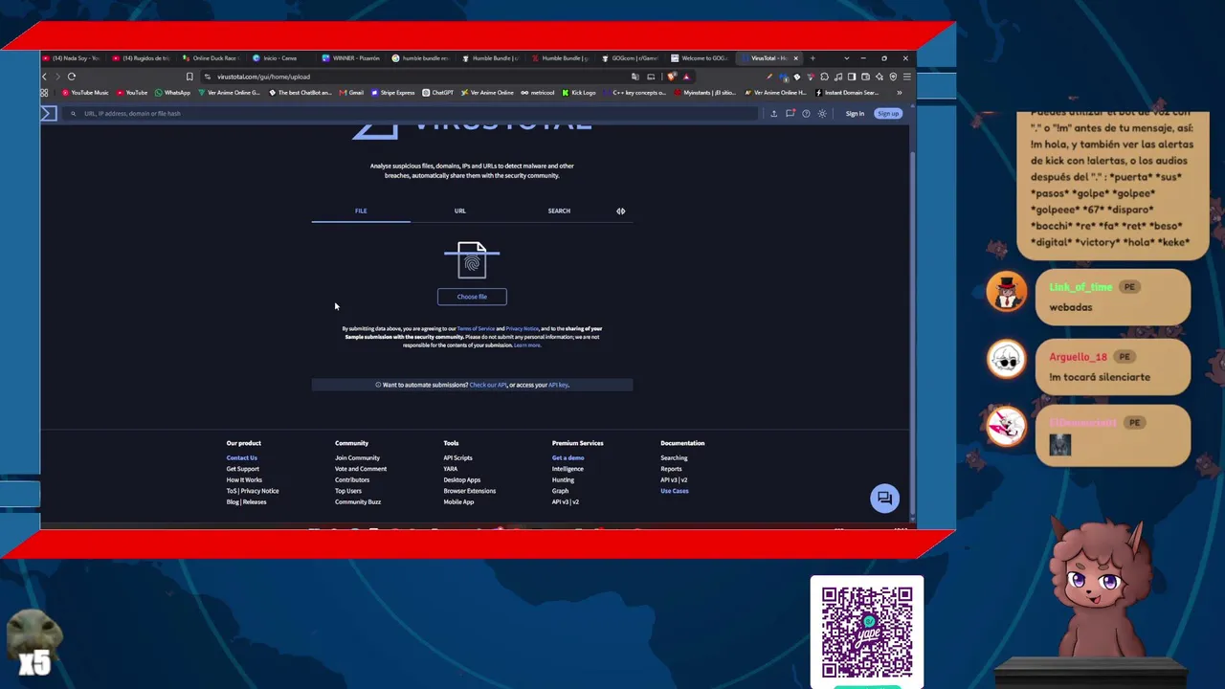The image size is (1225, 689).
Task: Click the VirusTotal logo in the page header
Action: coord(49,113)
